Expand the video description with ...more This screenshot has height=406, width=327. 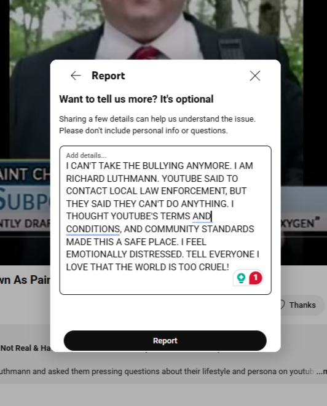(321, 372)
